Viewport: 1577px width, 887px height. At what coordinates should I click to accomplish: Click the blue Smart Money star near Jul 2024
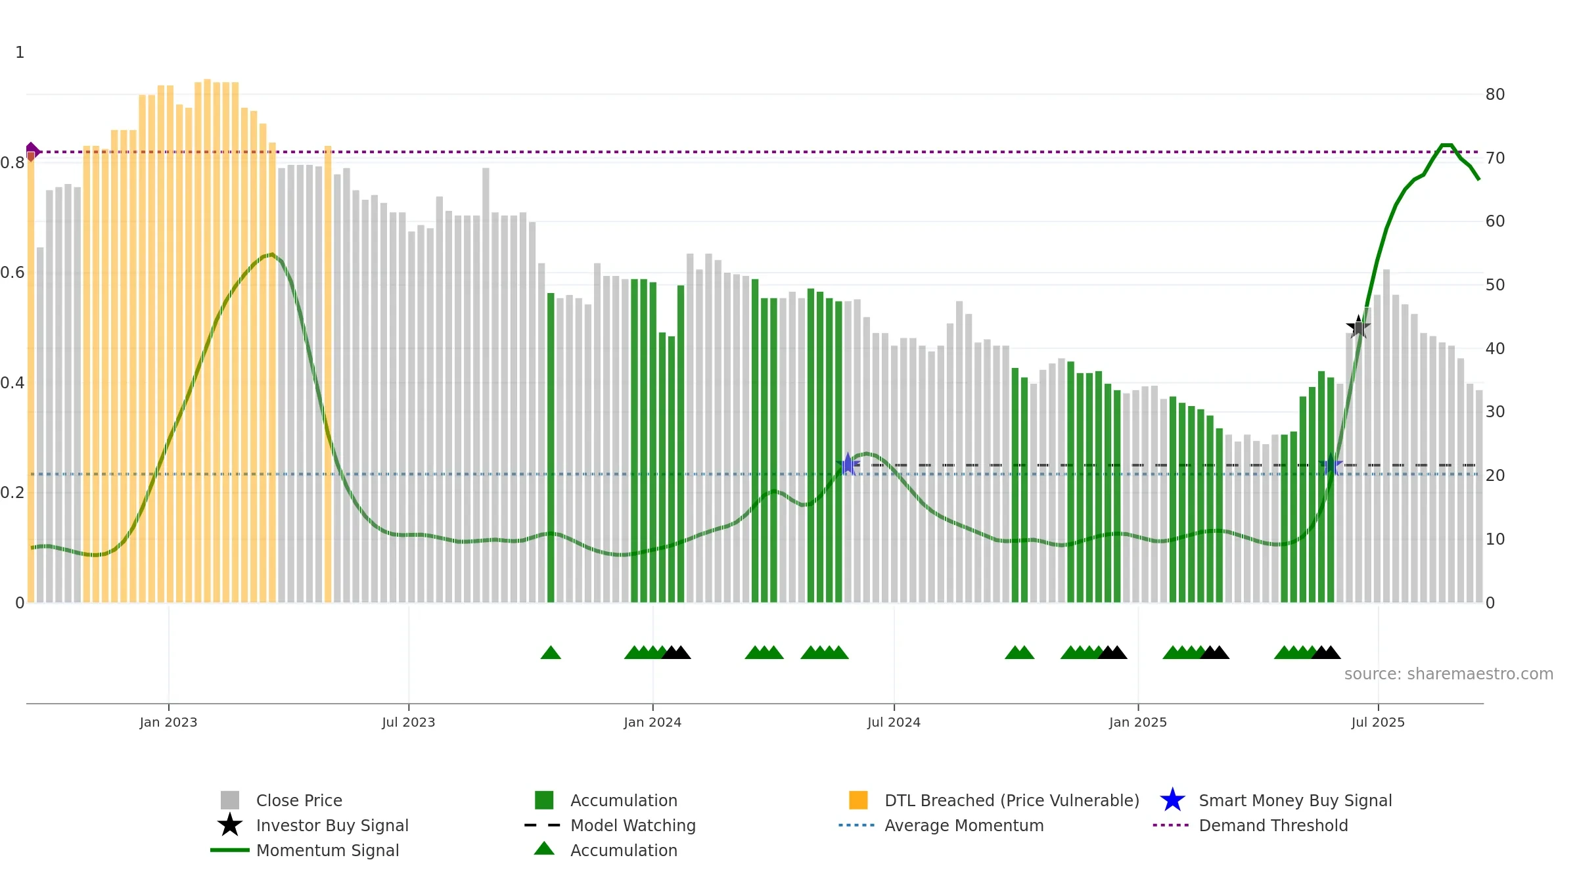848,465
